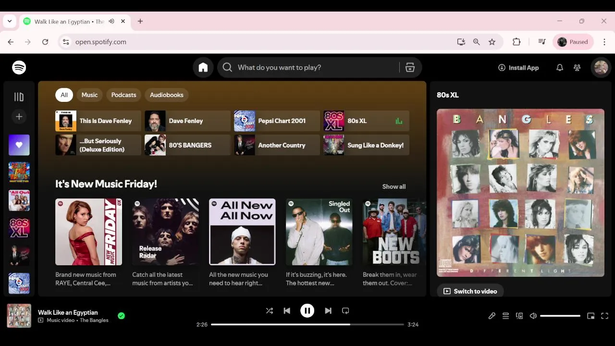Open Pepsi Chart 2001 shortcut

point(277,121)
